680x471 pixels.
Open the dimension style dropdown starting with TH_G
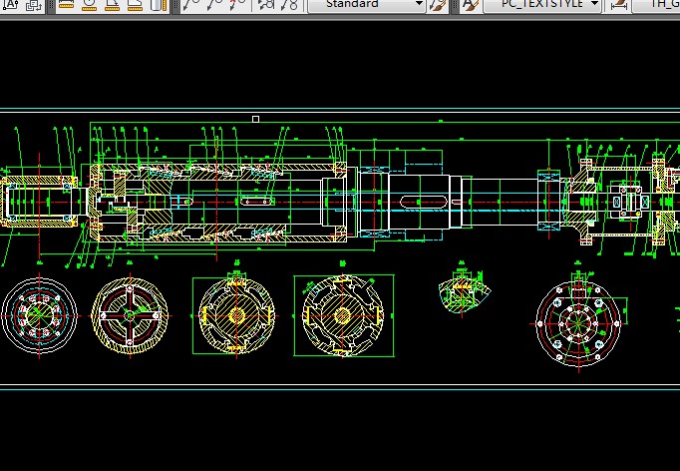click(x=657, y=4)
